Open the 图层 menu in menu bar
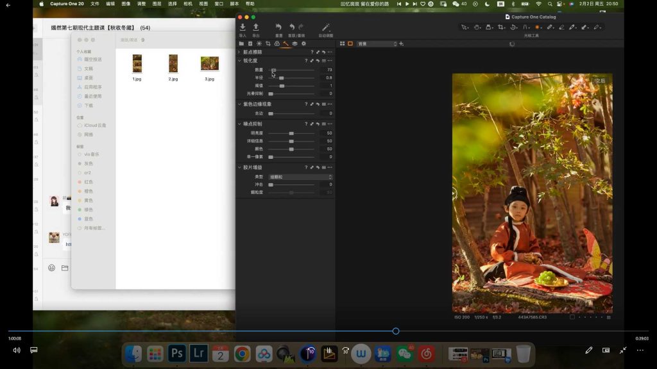 coord(157,4)
